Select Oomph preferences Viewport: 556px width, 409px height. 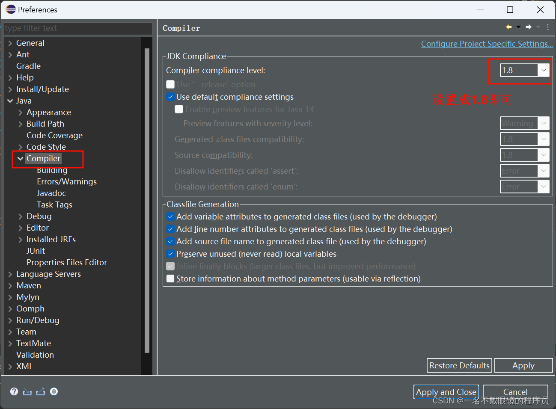coord(30,308)
